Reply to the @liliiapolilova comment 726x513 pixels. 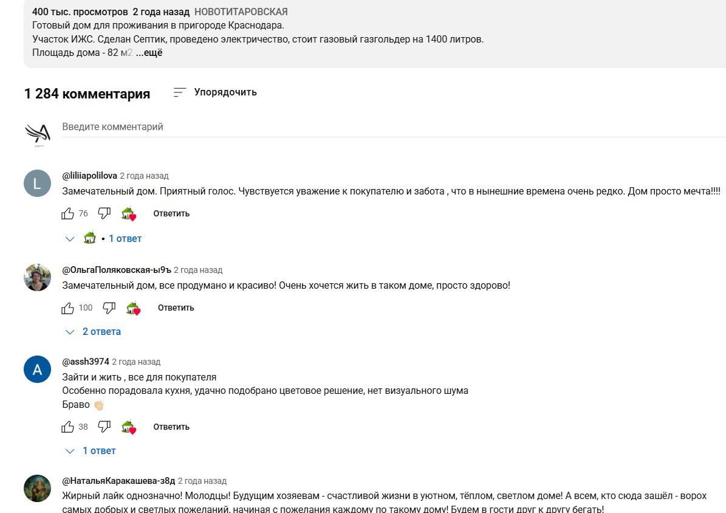click(x=171, y=214)
